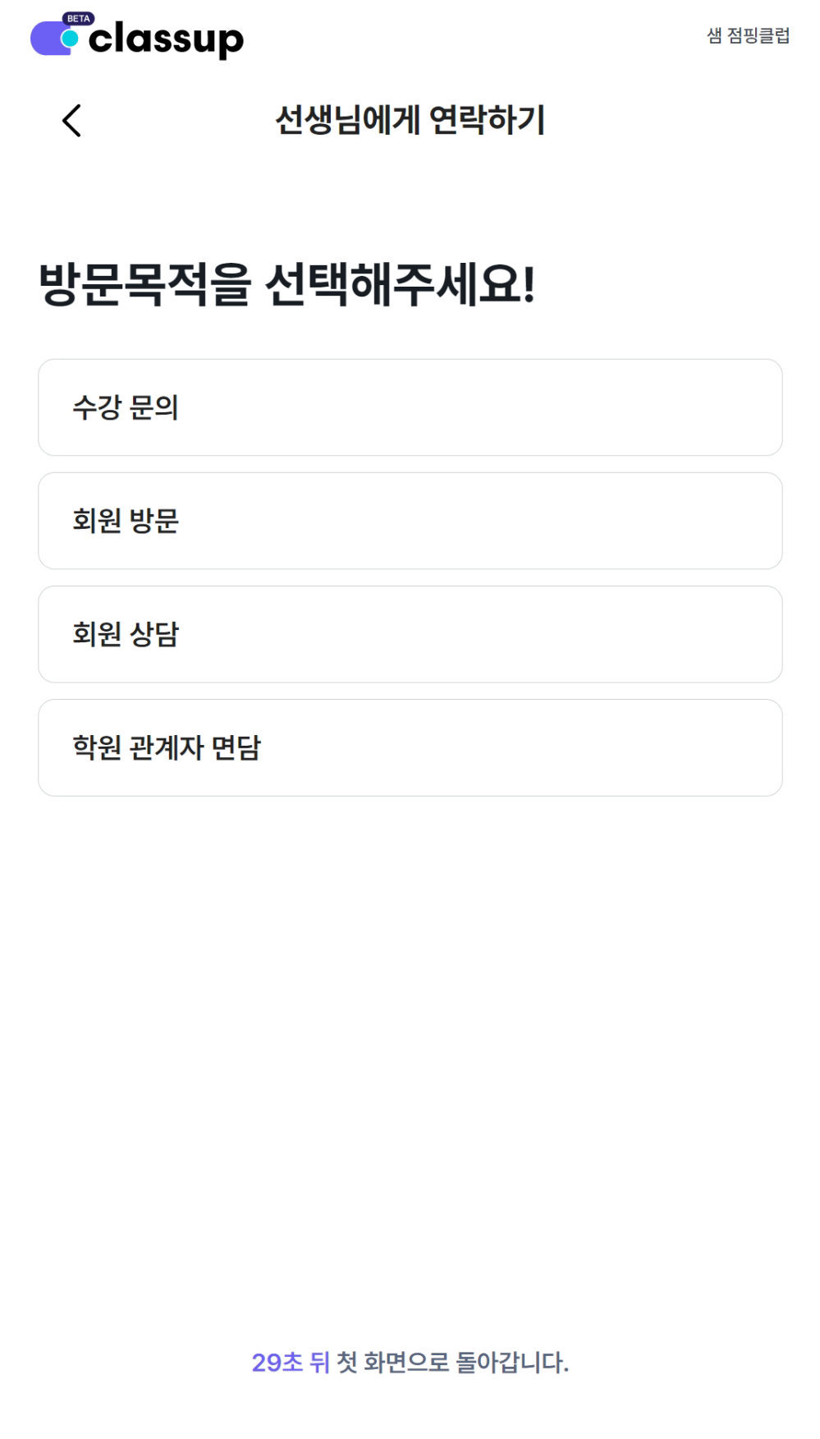Click the BETA badge on the logo
Viewport: 820px width, 1439px height.
pyautogui.click(x=78, y=19)
